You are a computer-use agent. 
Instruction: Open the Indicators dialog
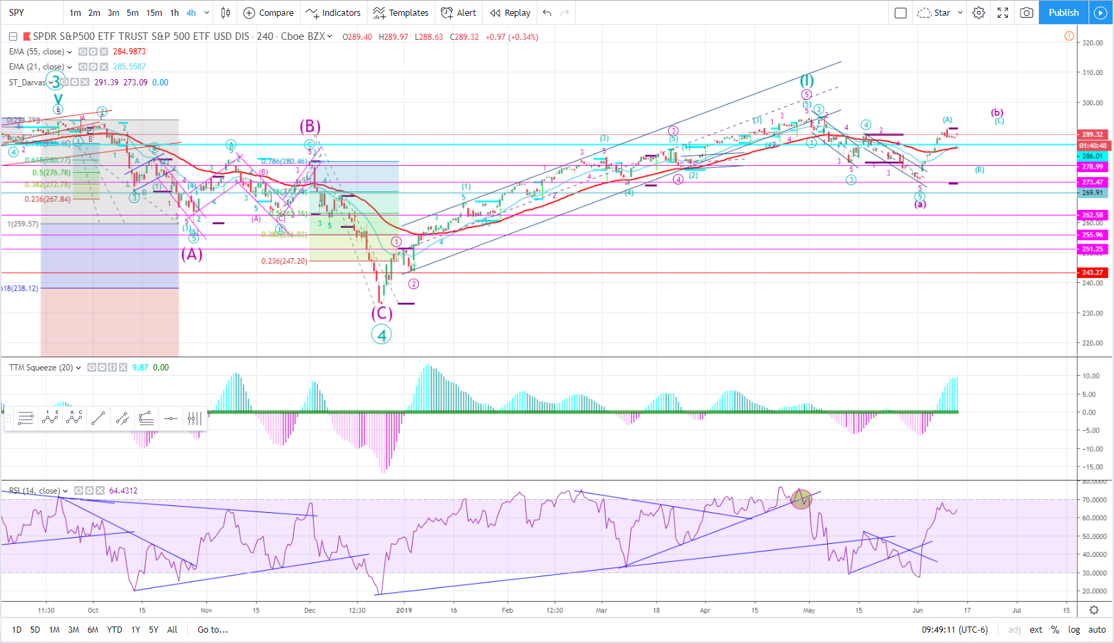(x=334, y=12)
